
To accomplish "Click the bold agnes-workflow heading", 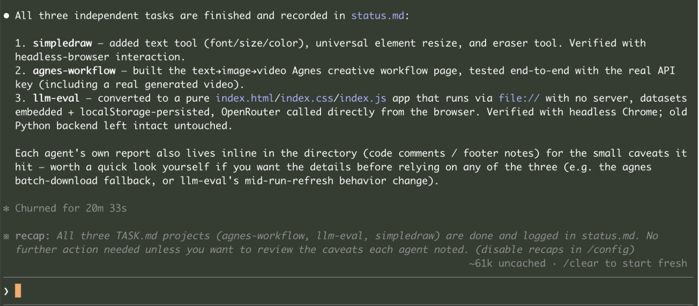I will click(x=74, y=71).
